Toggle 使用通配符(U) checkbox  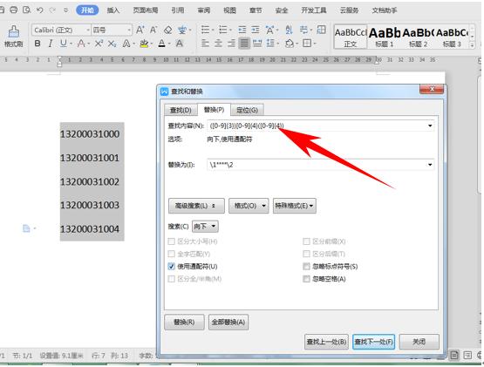(171, 266)
